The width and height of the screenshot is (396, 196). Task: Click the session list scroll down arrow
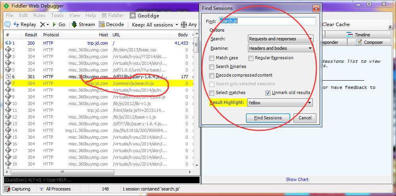pos(196,166)
